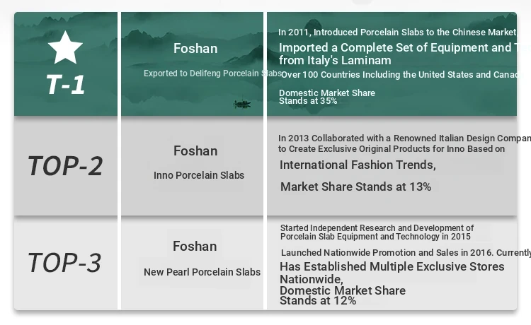The width and height of the screenshot is (531, 325).
Task: Select the 'Stands at 35%' market share text
Action: click(x=308, y=101)
